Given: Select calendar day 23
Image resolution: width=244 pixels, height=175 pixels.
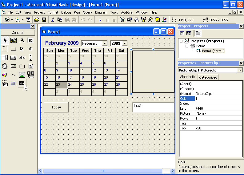Looking at the screenshot, I should coord(62,85).
